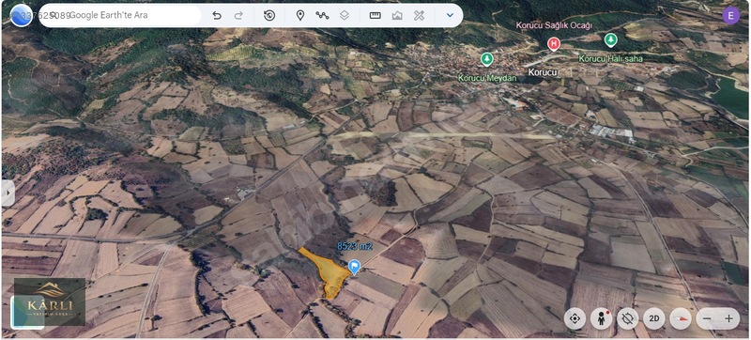Open the tools icon with crossed ruler and pencil

point(419,15)
